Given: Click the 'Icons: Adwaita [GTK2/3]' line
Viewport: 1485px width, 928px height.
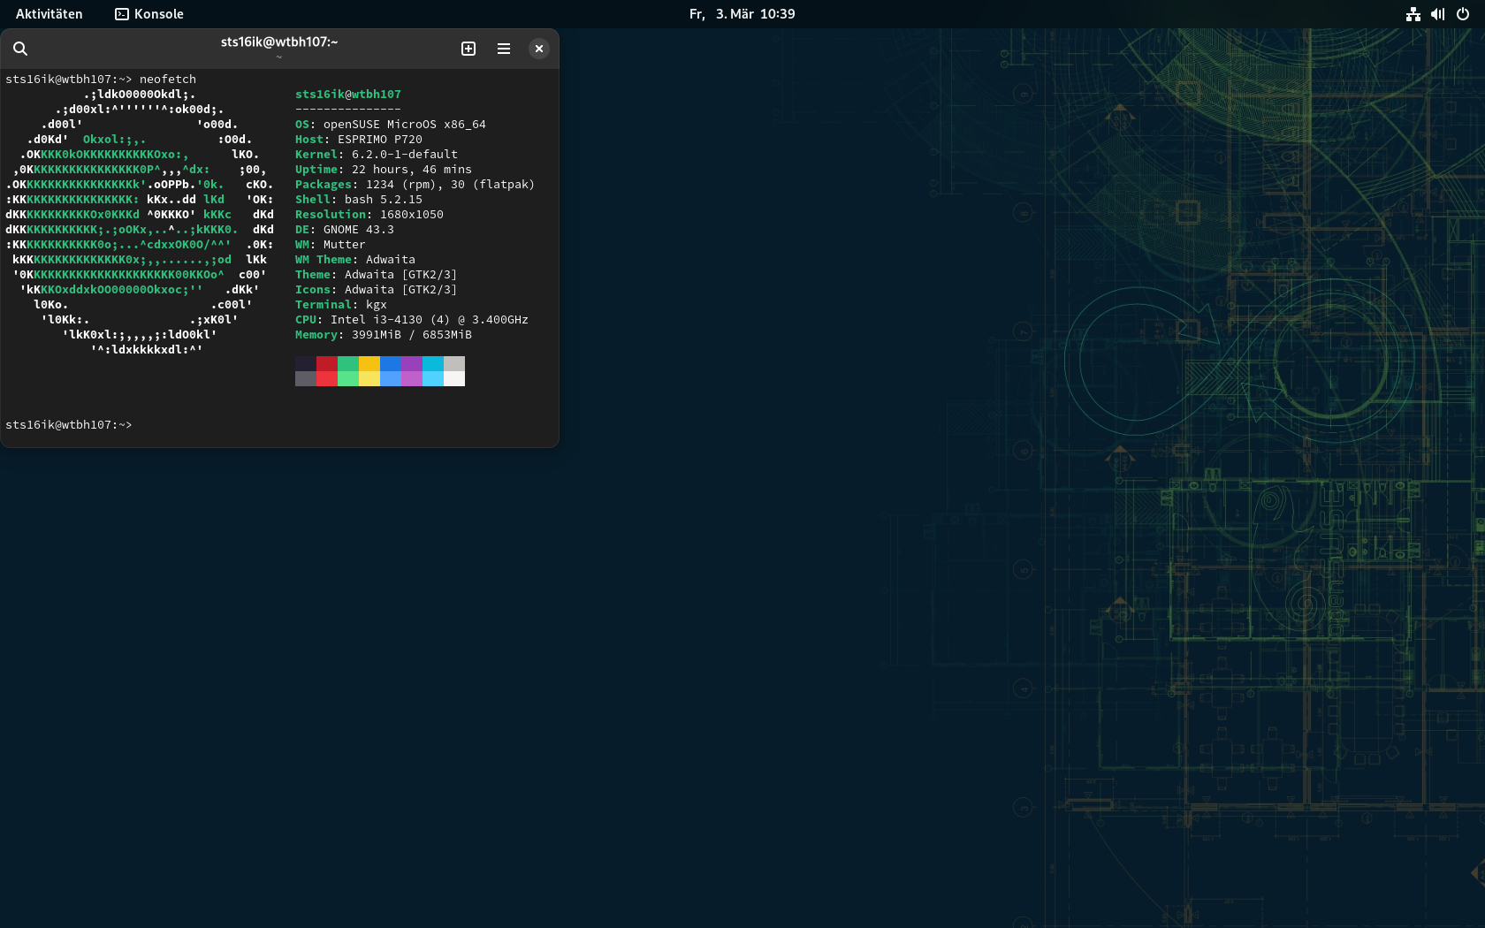Looking at the screenshot, I should point(377,290).
